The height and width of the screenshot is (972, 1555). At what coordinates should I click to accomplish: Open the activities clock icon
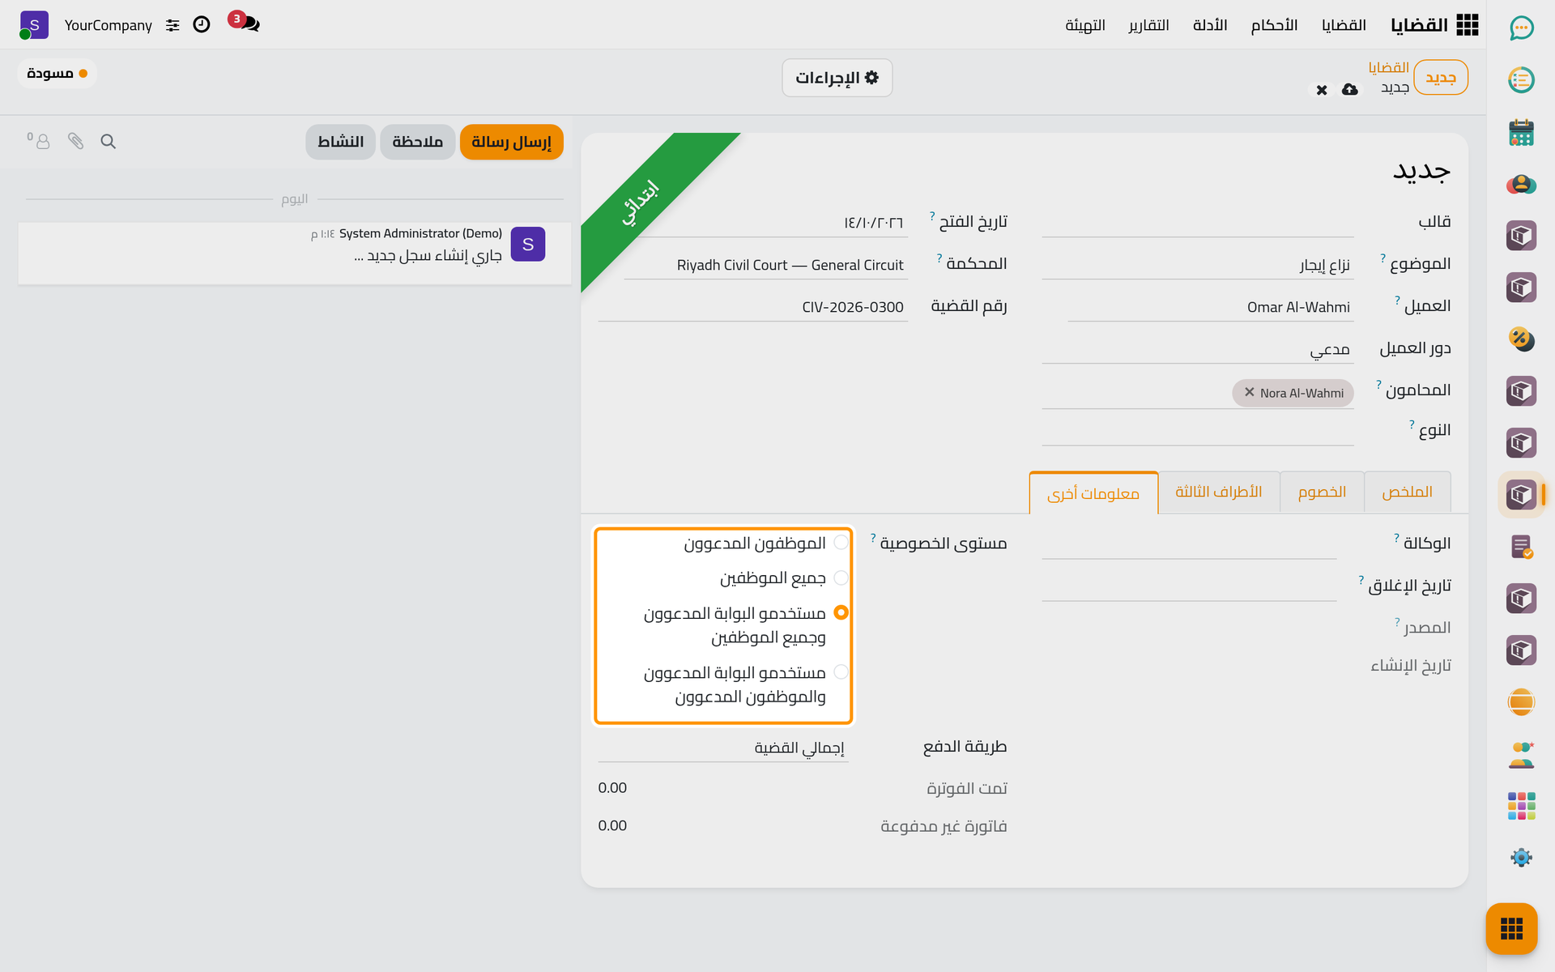pyautogui.click(x=202, y=25)
